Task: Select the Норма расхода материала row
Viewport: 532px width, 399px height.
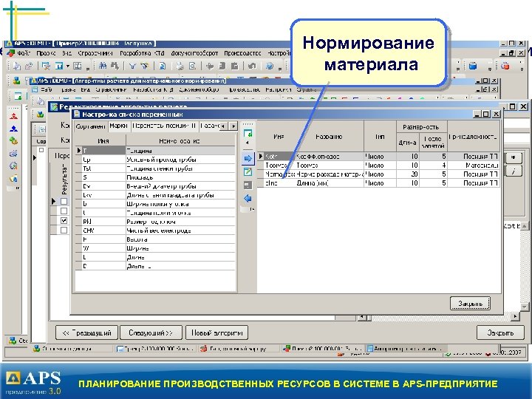Action: [x=378, y=174]
